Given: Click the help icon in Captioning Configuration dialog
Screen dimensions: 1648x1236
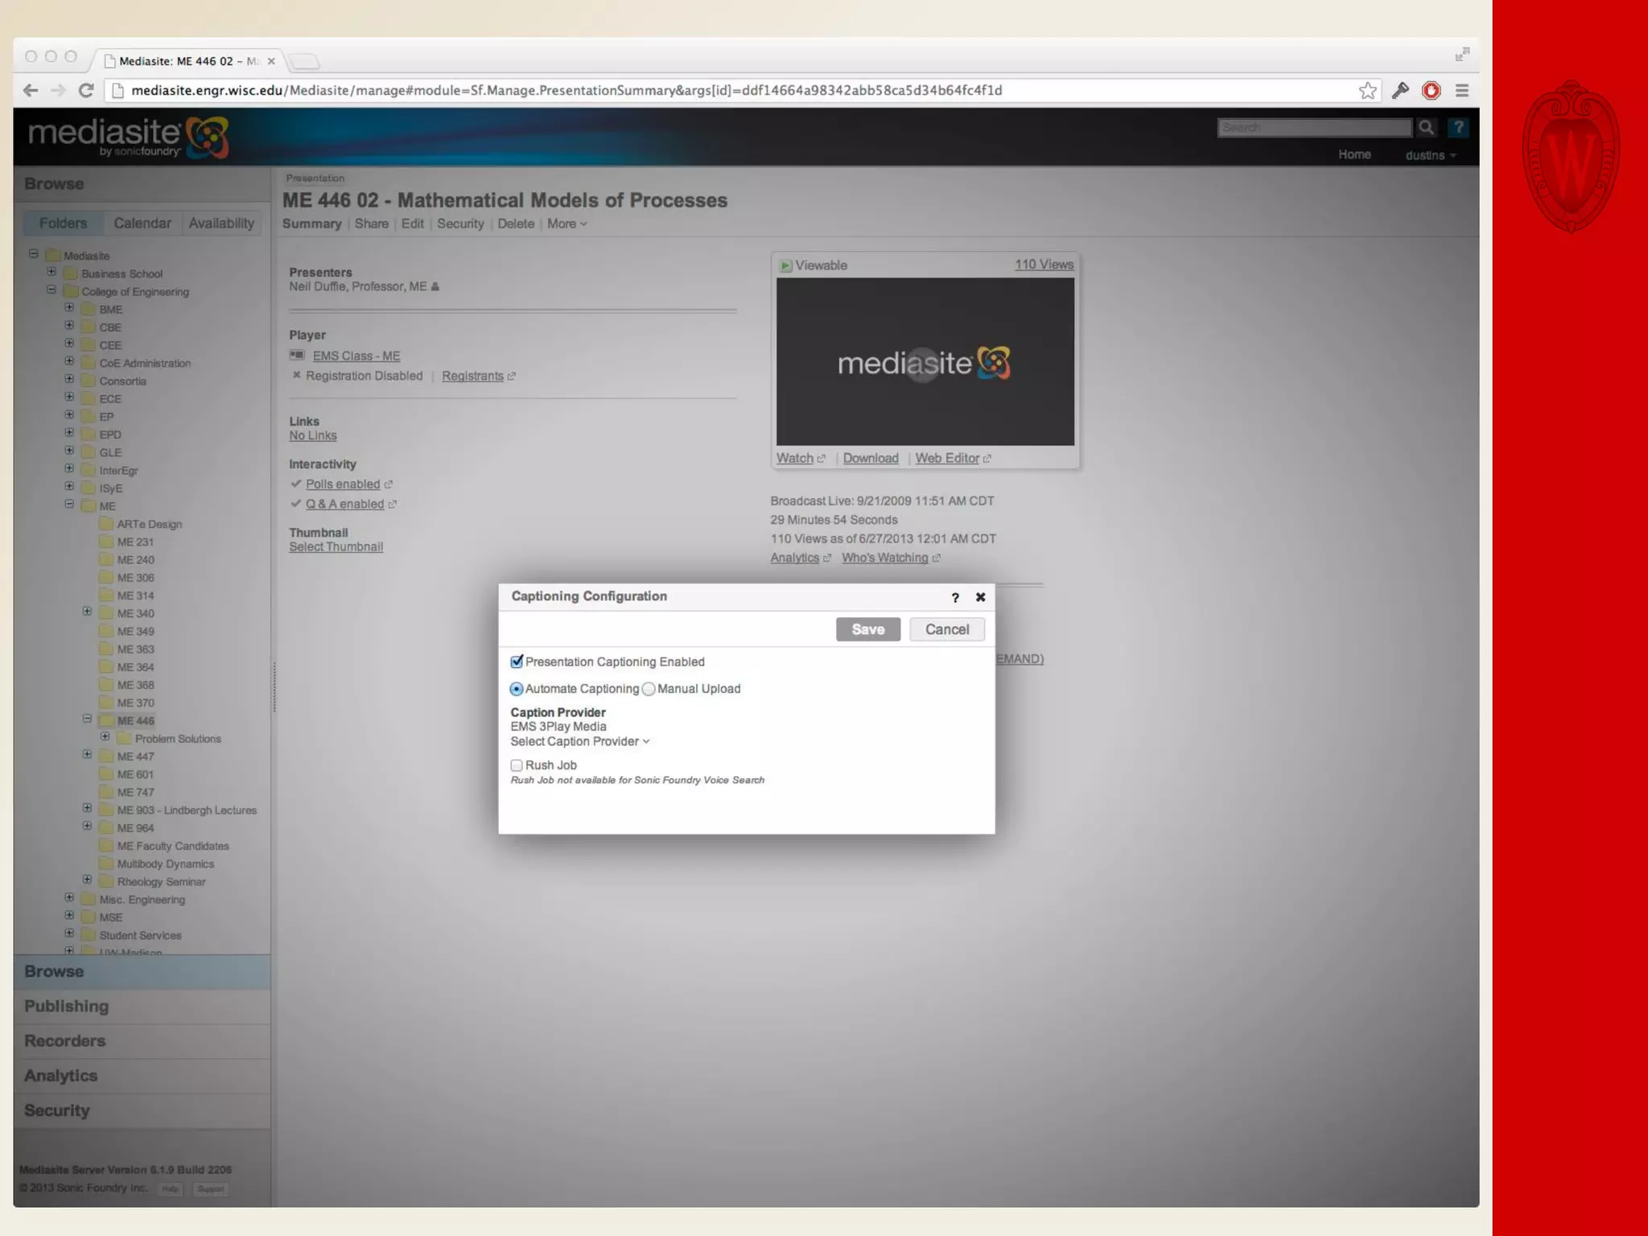Looking at the screenshot, I should pos(955,597).
